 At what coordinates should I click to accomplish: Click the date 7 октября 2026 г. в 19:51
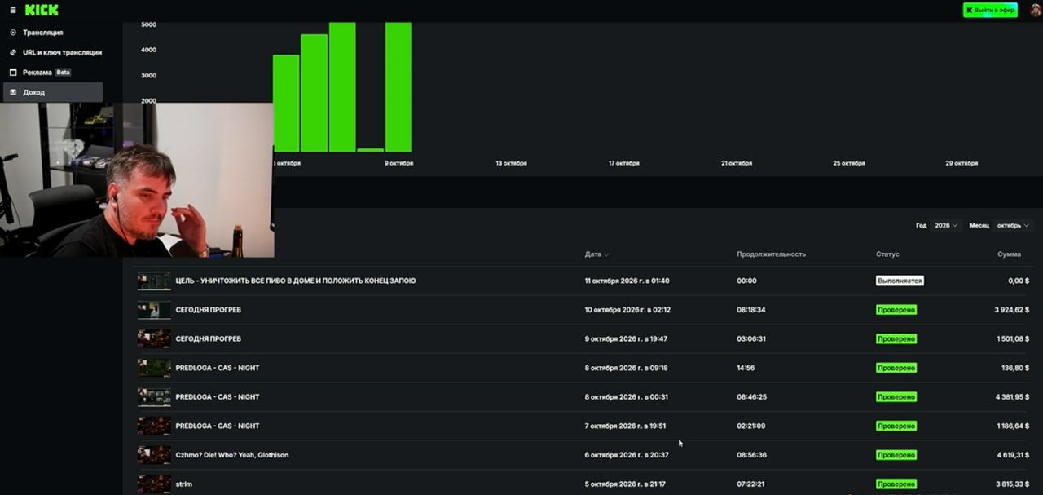pyautogui.click(x=626, y=426)
